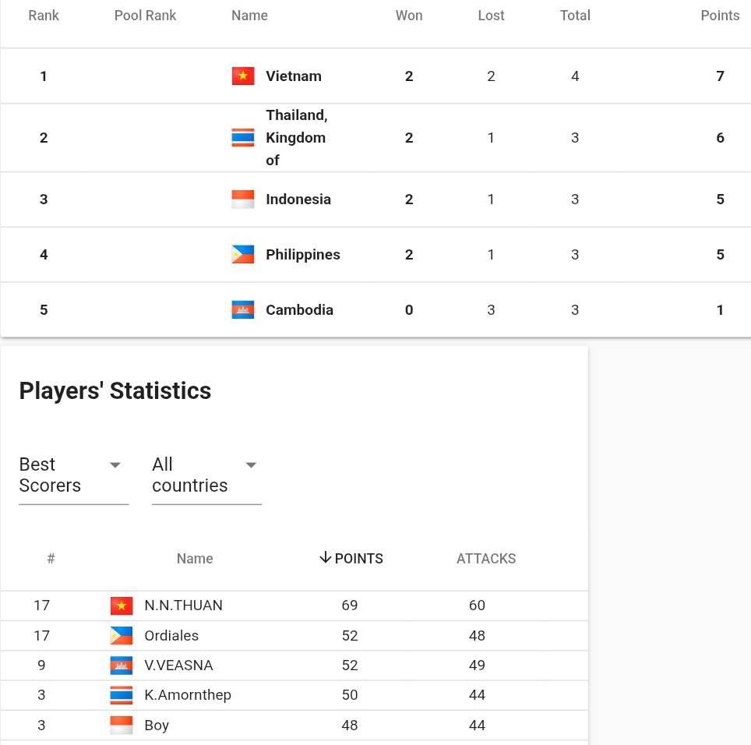This screenshot has height=745, width=751.
Task: Sort player stats by ATTACKS column
Action: pos(486,559)
